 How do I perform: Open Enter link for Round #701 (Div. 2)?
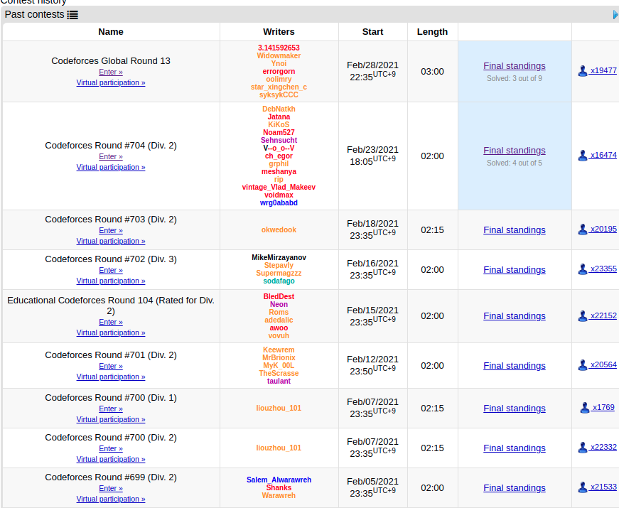(111, 367)
